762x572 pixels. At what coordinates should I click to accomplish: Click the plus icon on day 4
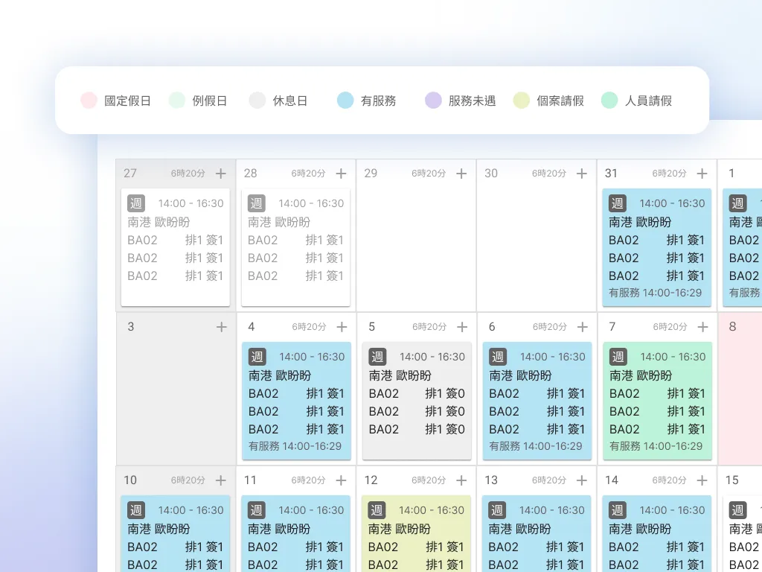coord(342,327)
